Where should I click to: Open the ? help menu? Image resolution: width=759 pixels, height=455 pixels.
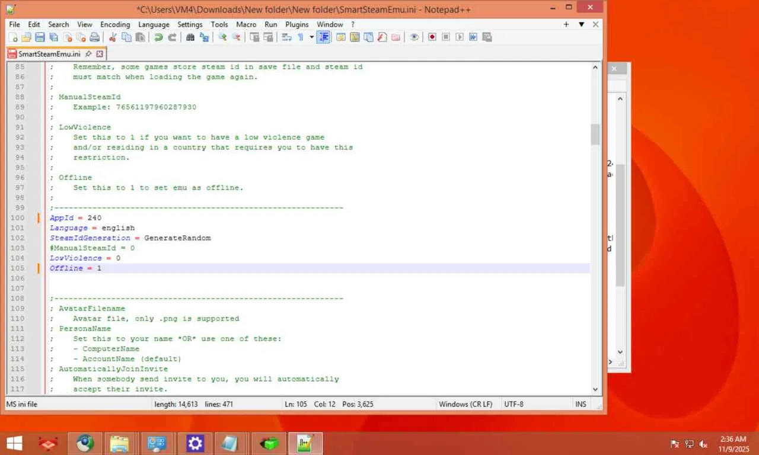pos(353,24)
